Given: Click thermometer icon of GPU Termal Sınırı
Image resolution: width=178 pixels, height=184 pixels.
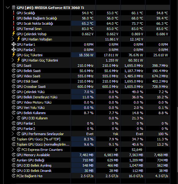Looking at the screenshot, I should click(14, 28).
